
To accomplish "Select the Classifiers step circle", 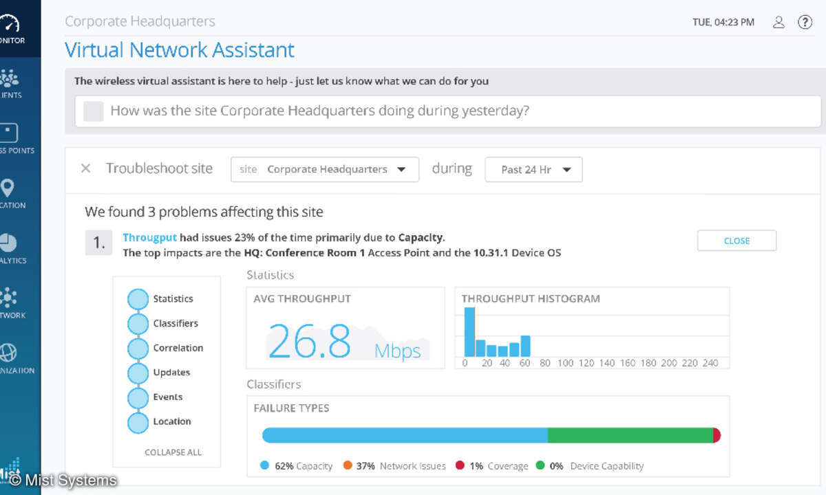I will pos(138,324).
